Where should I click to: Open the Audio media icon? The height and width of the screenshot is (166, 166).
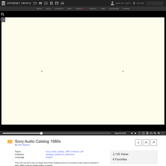pyautogui.click(x=51, y=3)
